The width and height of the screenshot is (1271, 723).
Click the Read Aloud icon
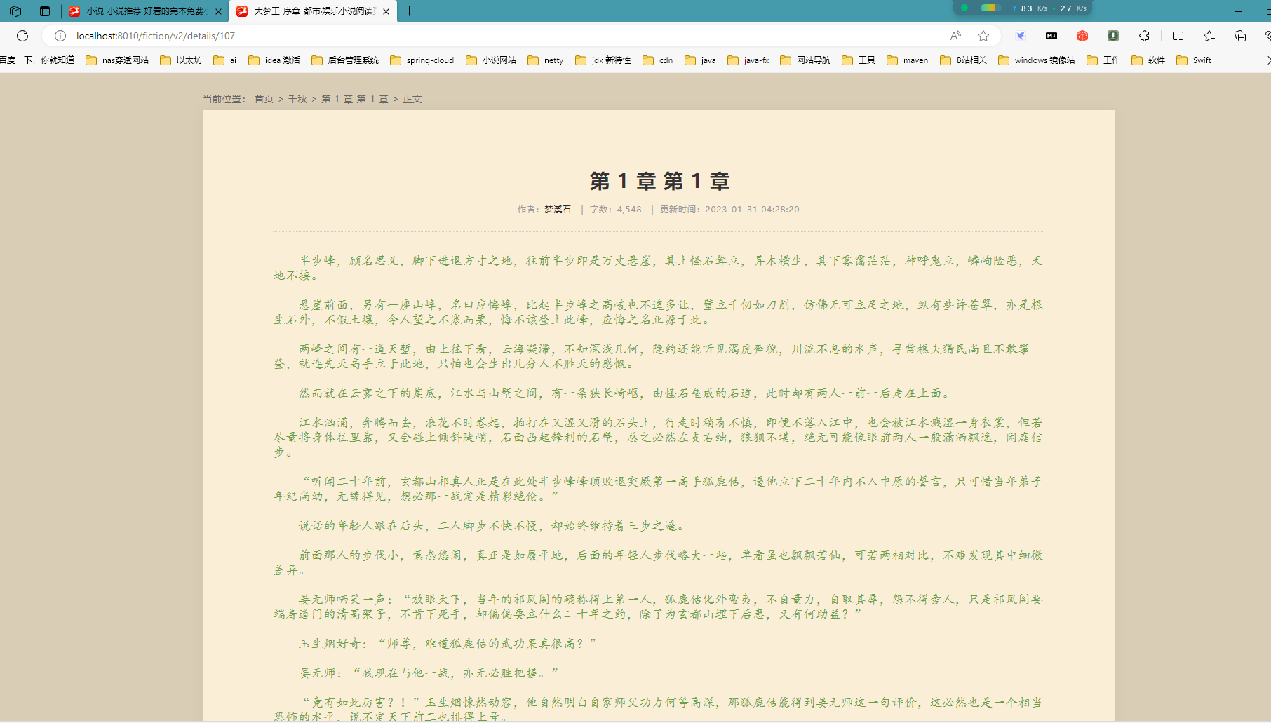(x=955, y=36)
